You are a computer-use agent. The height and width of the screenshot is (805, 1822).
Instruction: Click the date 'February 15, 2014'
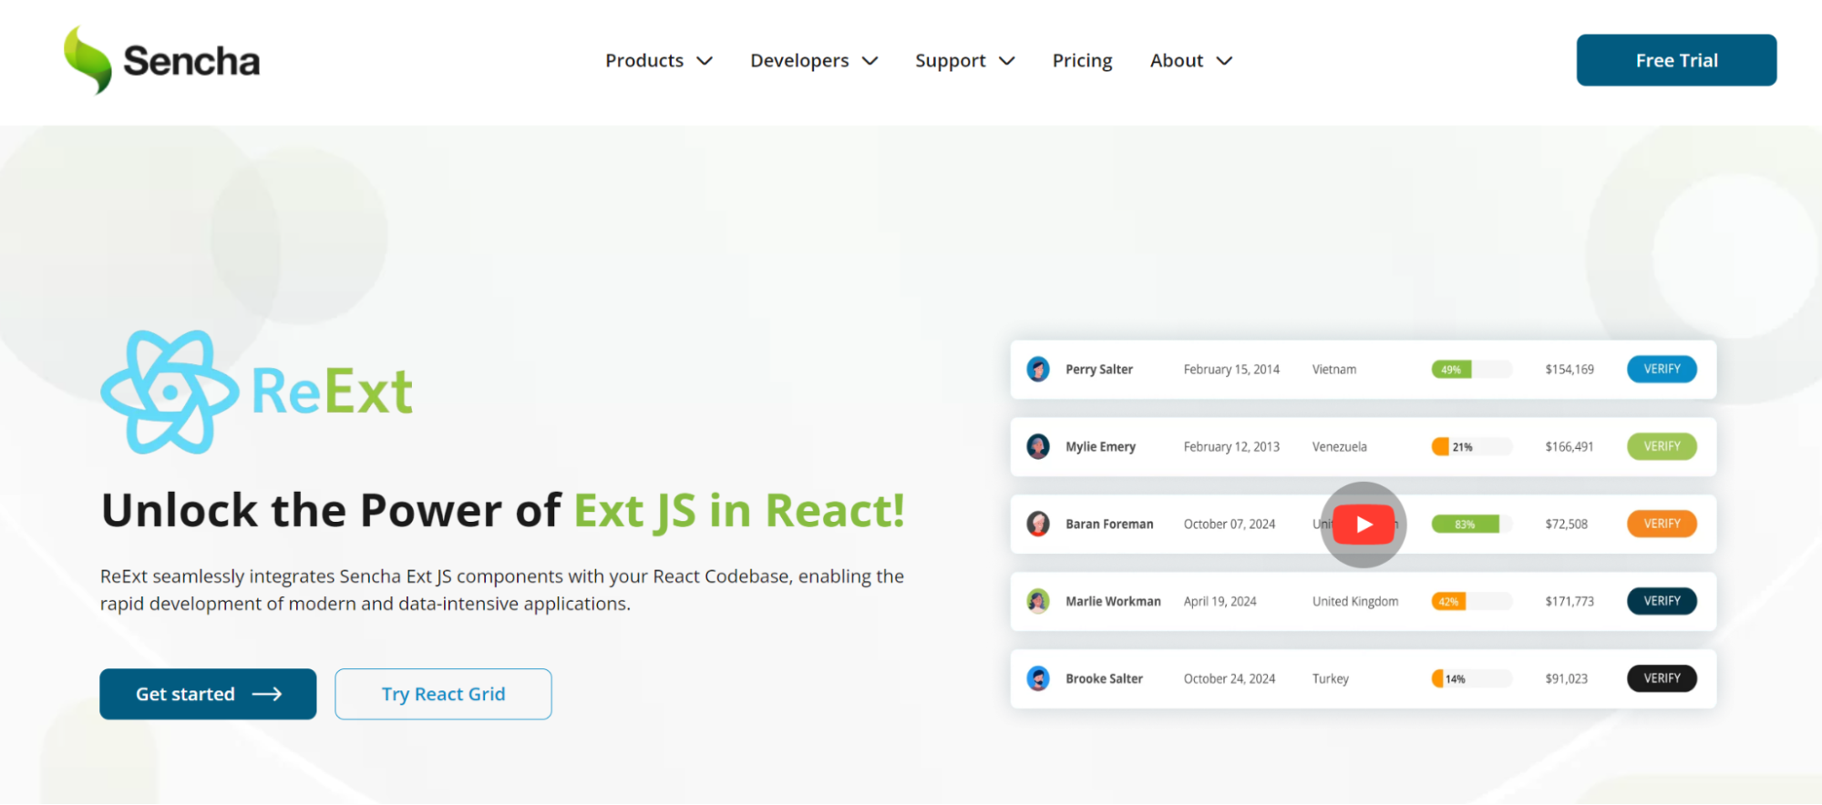(1231, 370)
